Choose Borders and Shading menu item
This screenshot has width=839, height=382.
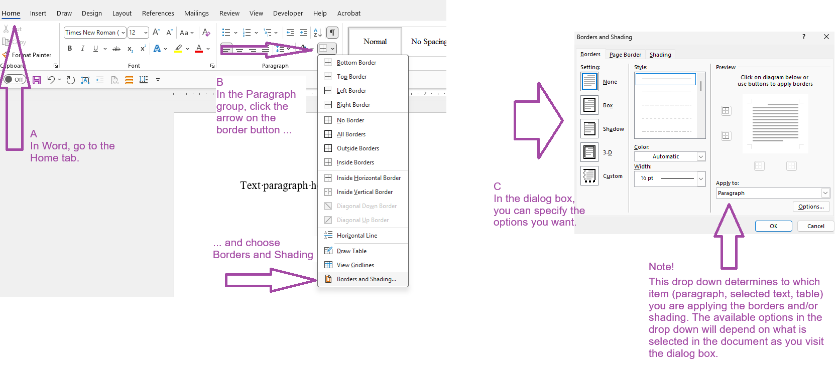(x=363, y=279)
